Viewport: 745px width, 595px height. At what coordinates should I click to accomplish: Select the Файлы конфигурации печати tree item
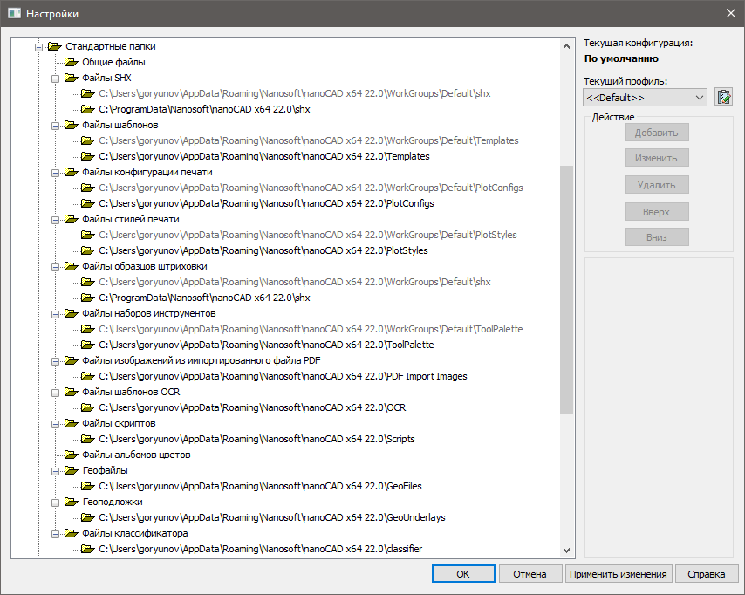click(147, 173)
